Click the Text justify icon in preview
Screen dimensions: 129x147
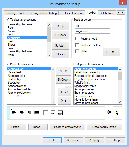[x=36, y=113]
